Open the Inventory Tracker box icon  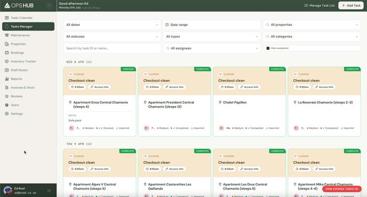click(x=7, y=61)
